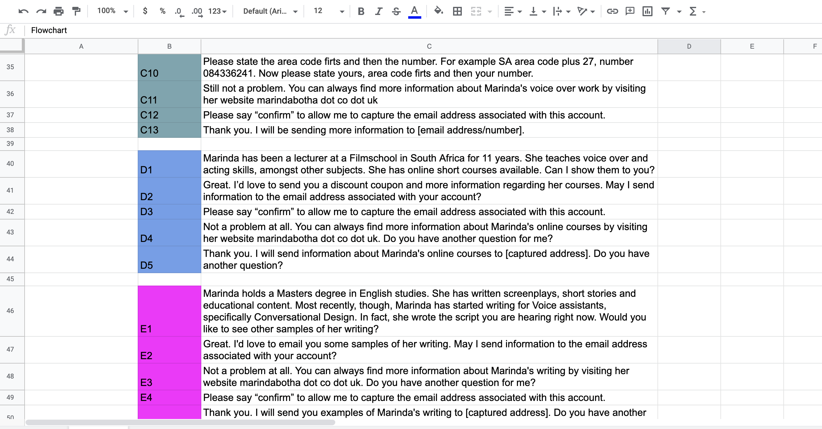The height and width of the screenshot is (429, 822).
Task: Click the Print icon
Action: (59, 11)
